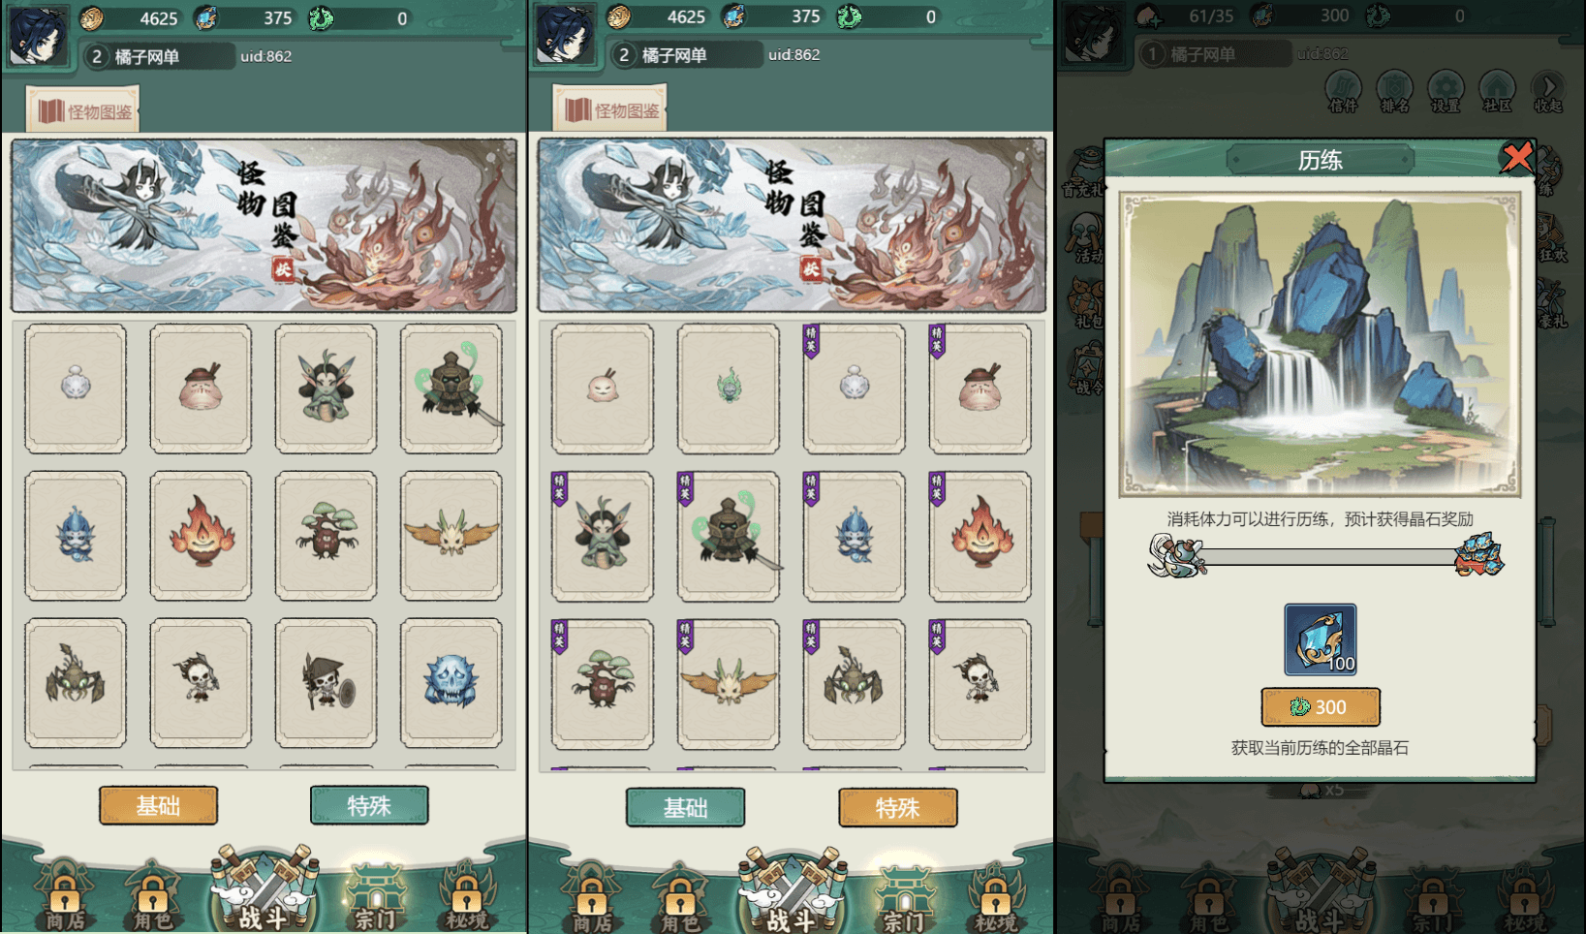Image resolution: width=1586 pixels, height=934 pixels.
Task: Select the blue dragon elite card in middle panel
Action: click(x=854, y=536)
